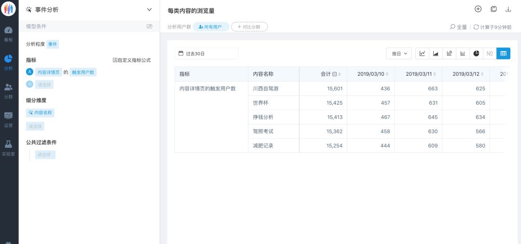Viewport: 521px width, 244px height.
Task: Expand the 事件分析 model dropdown chevron
Action: (x=149, y=10)
